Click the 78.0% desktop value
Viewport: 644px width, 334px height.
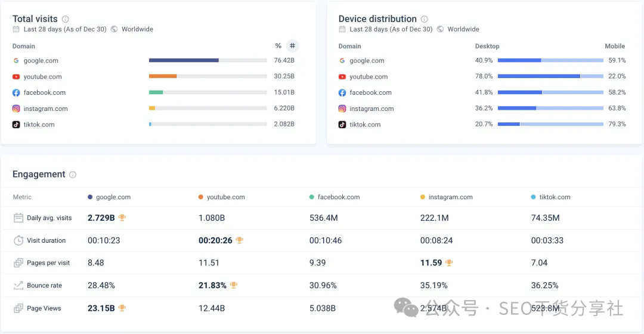[484, 76]
